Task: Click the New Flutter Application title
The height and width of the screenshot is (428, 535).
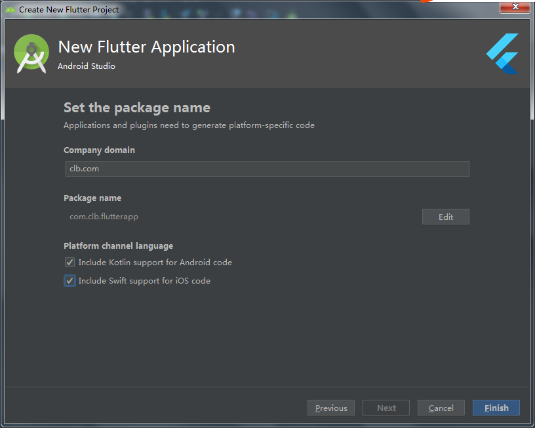Action: tap(146, 47)
